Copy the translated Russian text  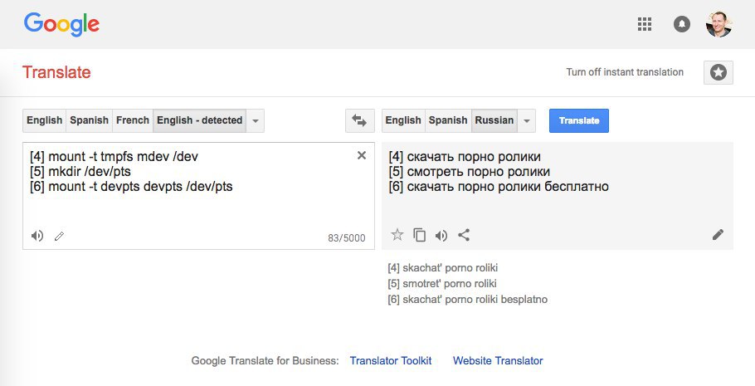click(x=419, y=235)
